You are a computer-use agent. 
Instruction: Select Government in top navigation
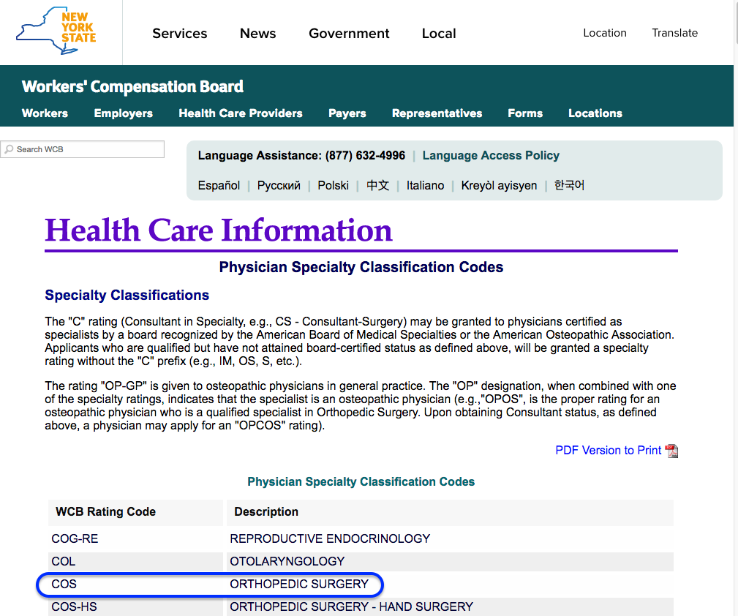[349, 34]
